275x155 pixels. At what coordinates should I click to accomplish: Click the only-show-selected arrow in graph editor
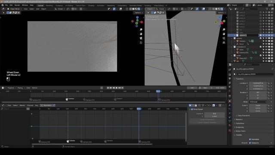(x=190, y=105)
